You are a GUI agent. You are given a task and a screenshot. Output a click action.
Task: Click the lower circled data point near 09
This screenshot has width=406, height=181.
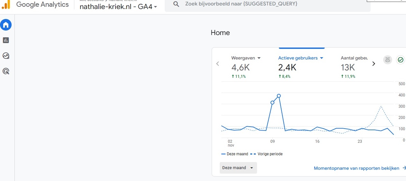272,103
